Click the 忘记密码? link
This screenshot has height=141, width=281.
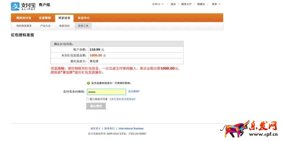click(134, 92)
